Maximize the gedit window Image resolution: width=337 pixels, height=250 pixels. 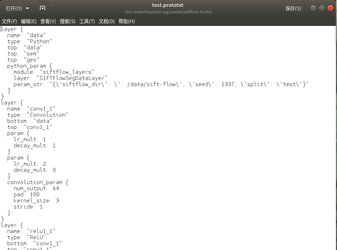pyautogui.click(x=322, y=8)
